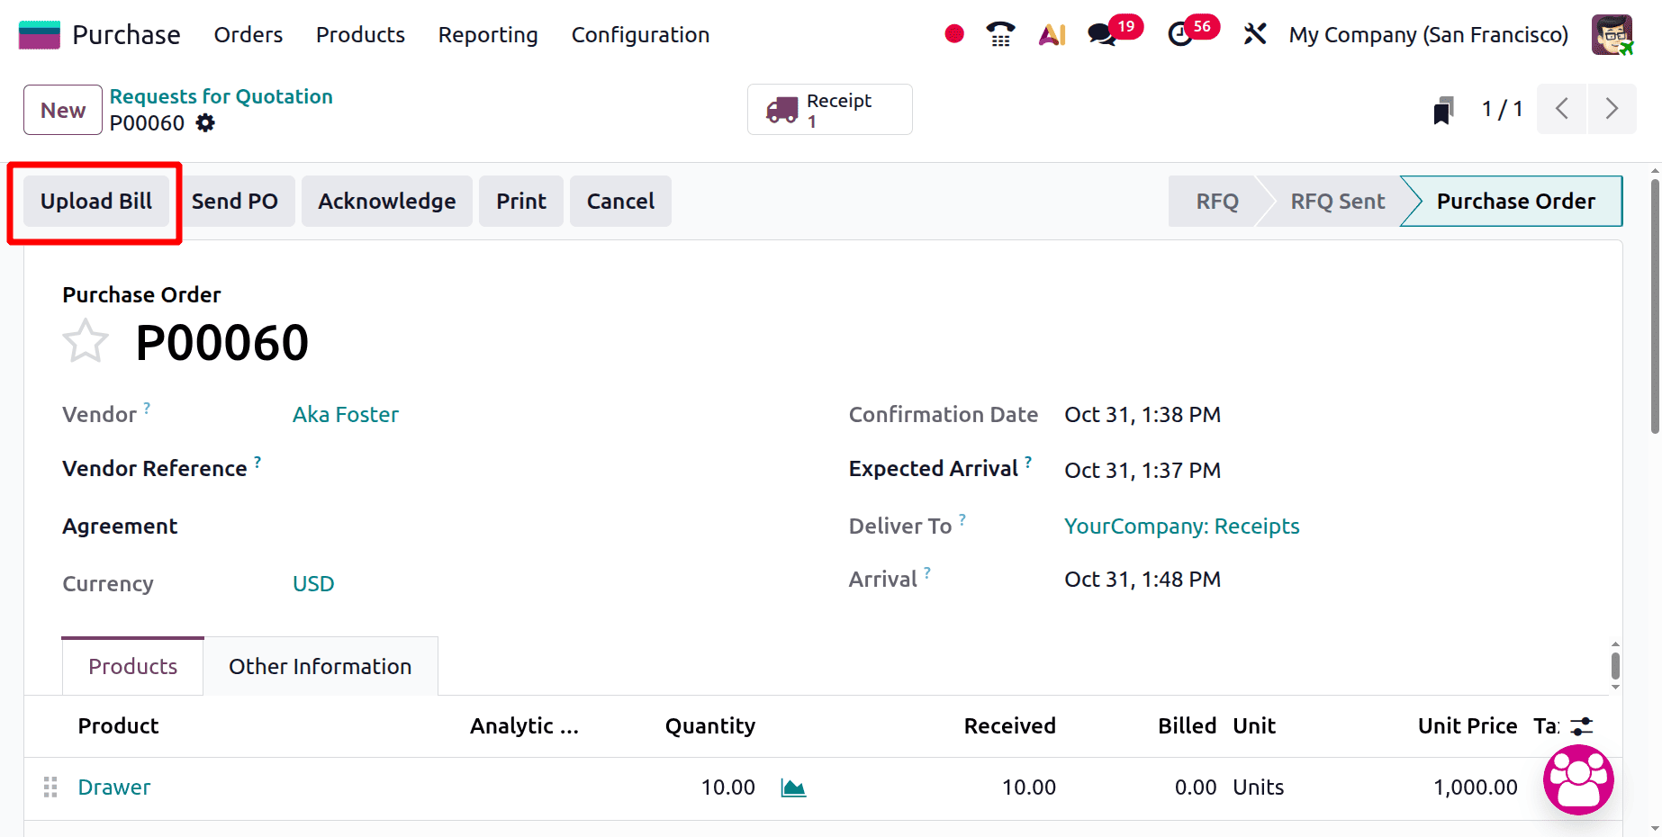Advance stage to RFQ Sent in the statusbar
The image size is (1662, 837).
pos(1337,201)
